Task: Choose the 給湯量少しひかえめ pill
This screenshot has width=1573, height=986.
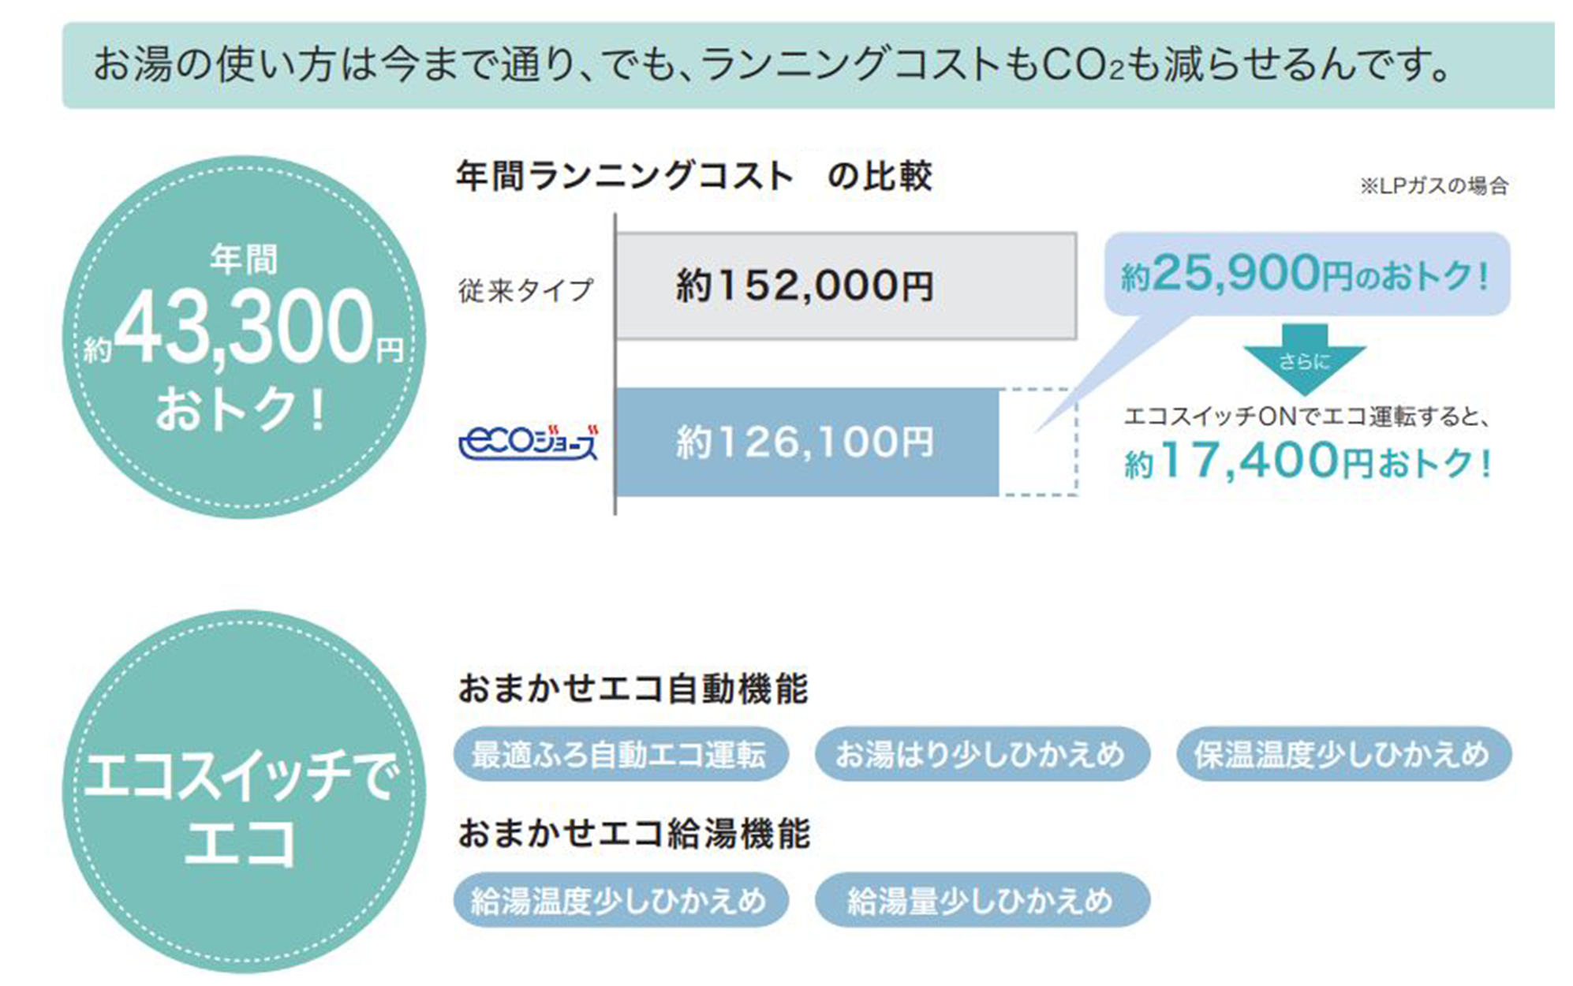Action: click(981, 900)
